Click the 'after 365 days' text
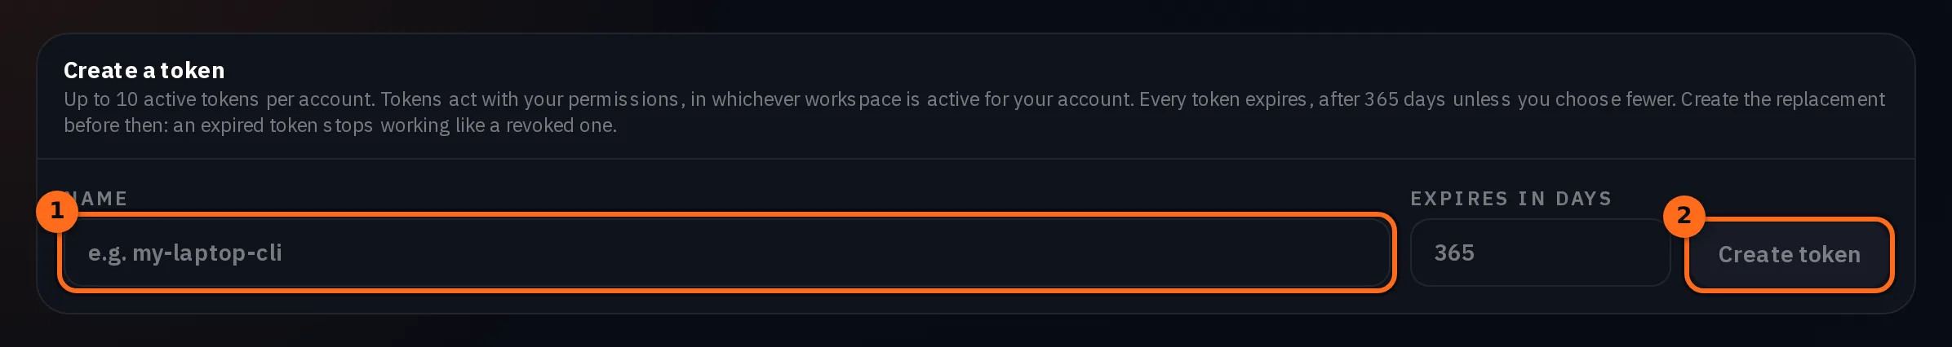 pyautogui.click(x=1382, y=99)
